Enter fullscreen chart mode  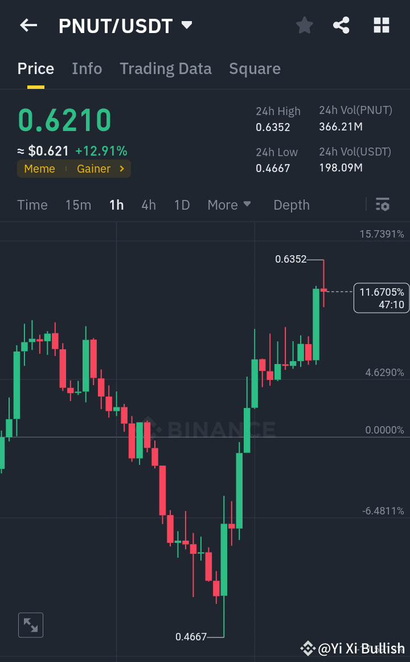coord(30,625)
